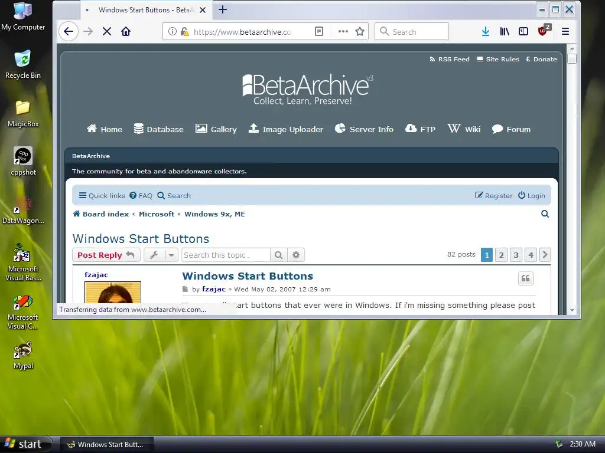Open fzajac profile above the avatar

point(96,275)
